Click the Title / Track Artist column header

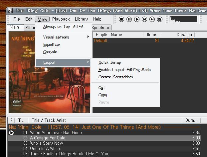coord(105,120)
